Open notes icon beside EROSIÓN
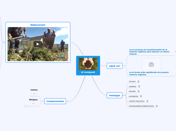 [x=139, y=91]
